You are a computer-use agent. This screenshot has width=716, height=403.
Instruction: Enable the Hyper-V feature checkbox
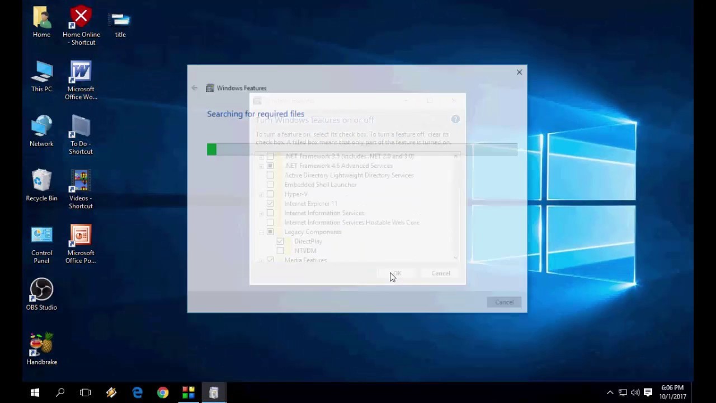point(270,194)
